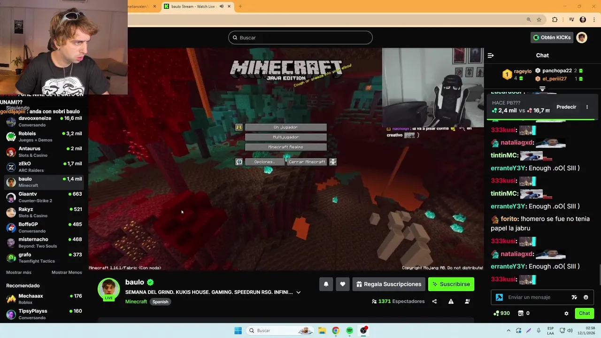Click the Buscar search field on Kick

click(300, 38)
